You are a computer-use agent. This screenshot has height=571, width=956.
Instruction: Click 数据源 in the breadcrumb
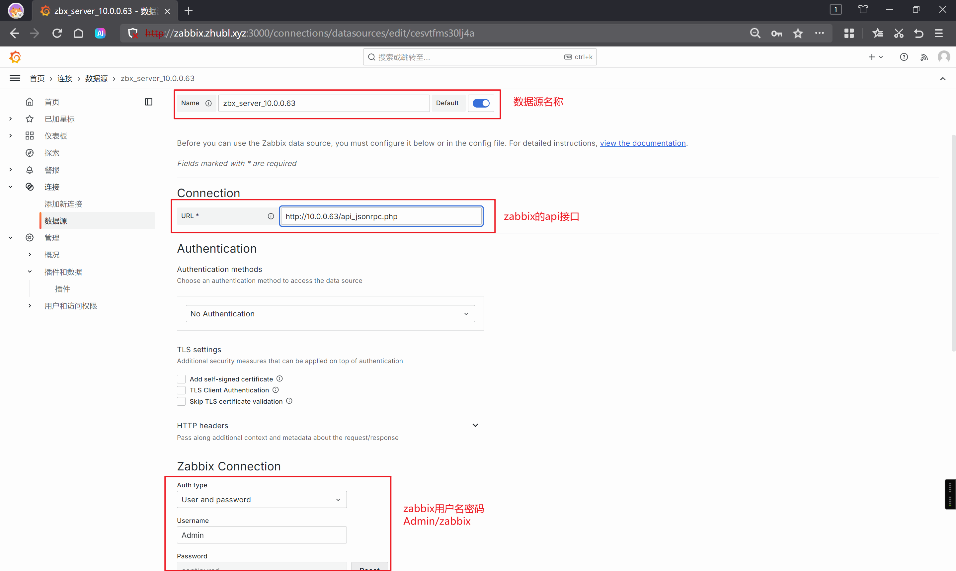pyautogui.click(x=96, y=78)
